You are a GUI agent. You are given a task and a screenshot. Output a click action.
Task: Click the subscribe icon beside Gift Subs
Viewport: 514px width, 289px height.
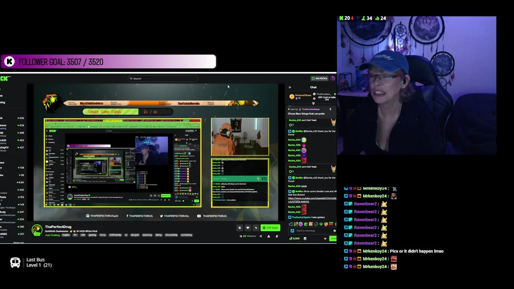(256, 228)
